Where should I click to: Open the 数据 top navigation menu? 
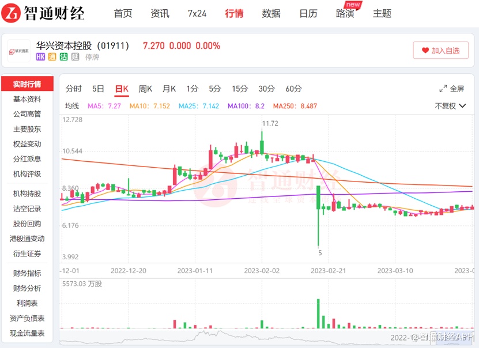coord(271,13)
